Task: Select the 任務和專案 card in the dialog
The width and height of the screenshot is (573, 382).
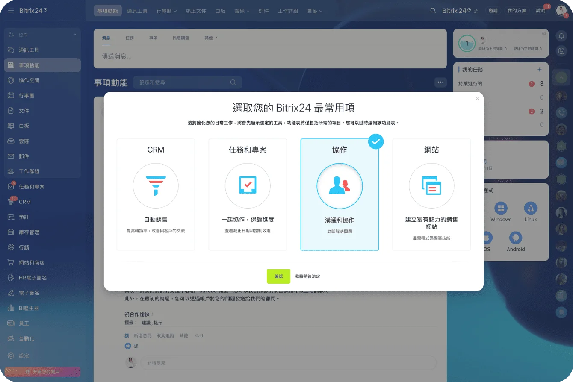Action: click(x=248, y=194)
